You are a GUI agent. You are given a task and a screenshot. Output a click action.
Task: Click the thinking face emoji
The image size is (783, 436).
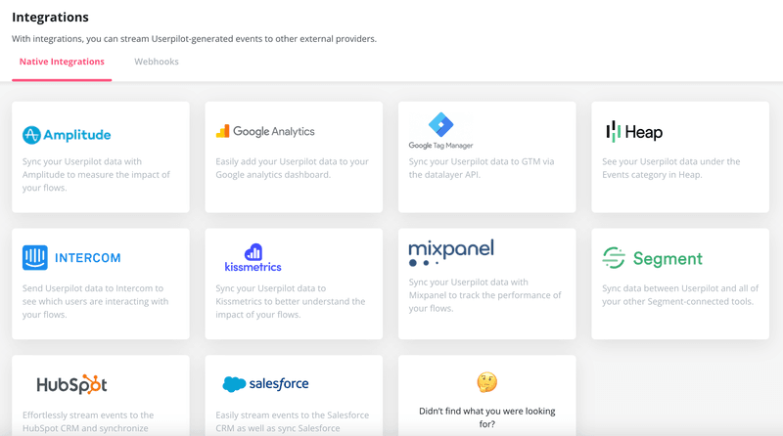point(486,381)
